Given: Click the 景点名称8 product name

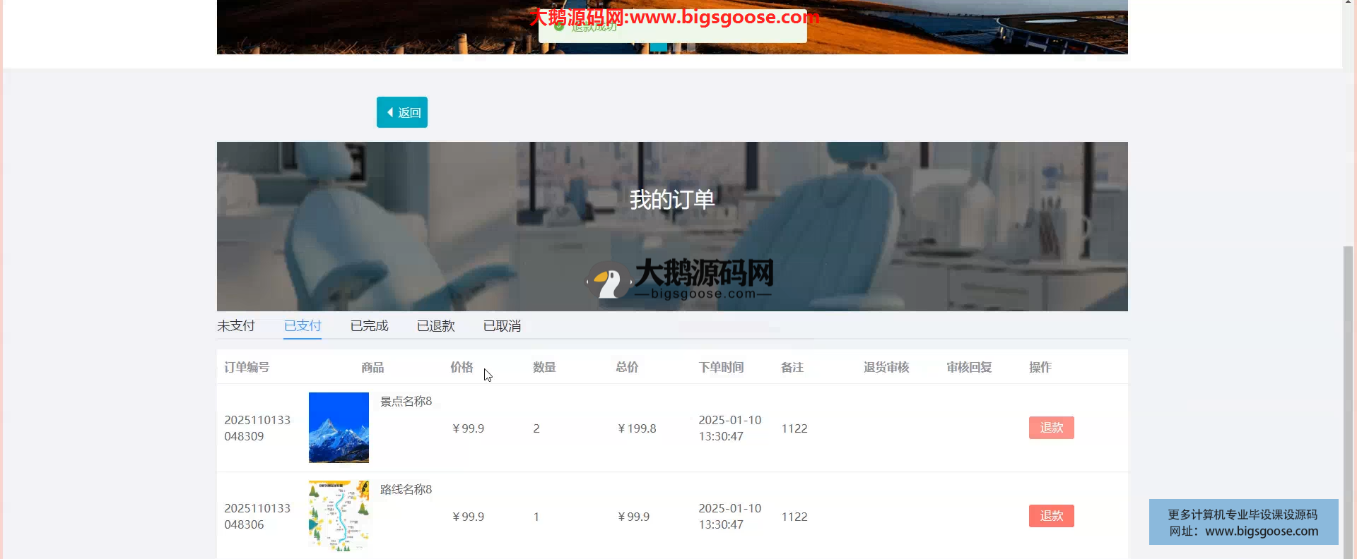Looking at the screenshot, I should [406, 402].
